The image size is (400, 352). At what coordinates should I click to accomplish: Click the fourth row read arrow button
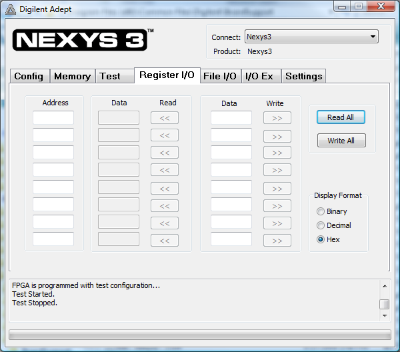click(165, 170)
